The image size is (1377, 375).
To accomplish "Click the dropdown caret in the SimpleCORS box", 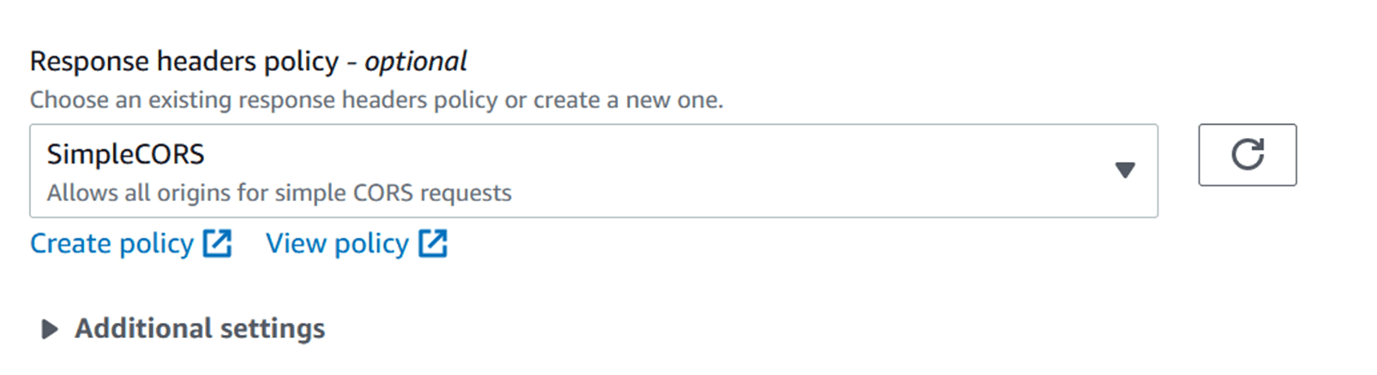I will click(x=1125, y=170).
